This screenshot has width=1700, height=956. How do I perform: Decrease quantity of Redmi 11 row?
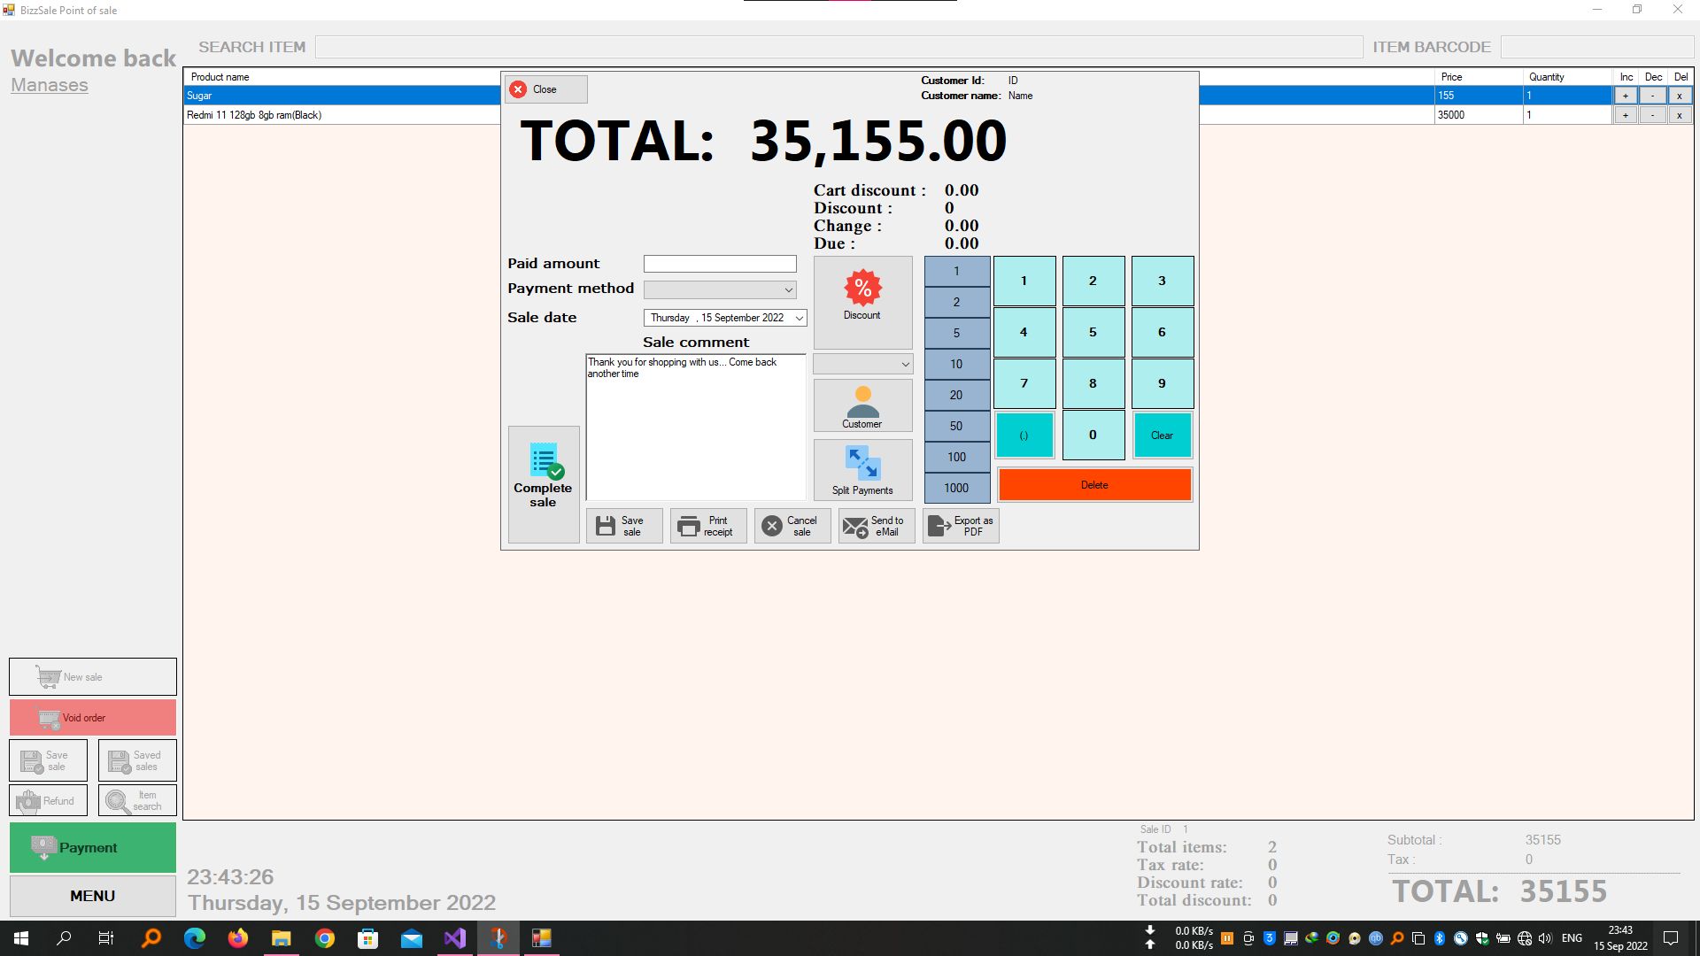click(x=1652, y=115)
